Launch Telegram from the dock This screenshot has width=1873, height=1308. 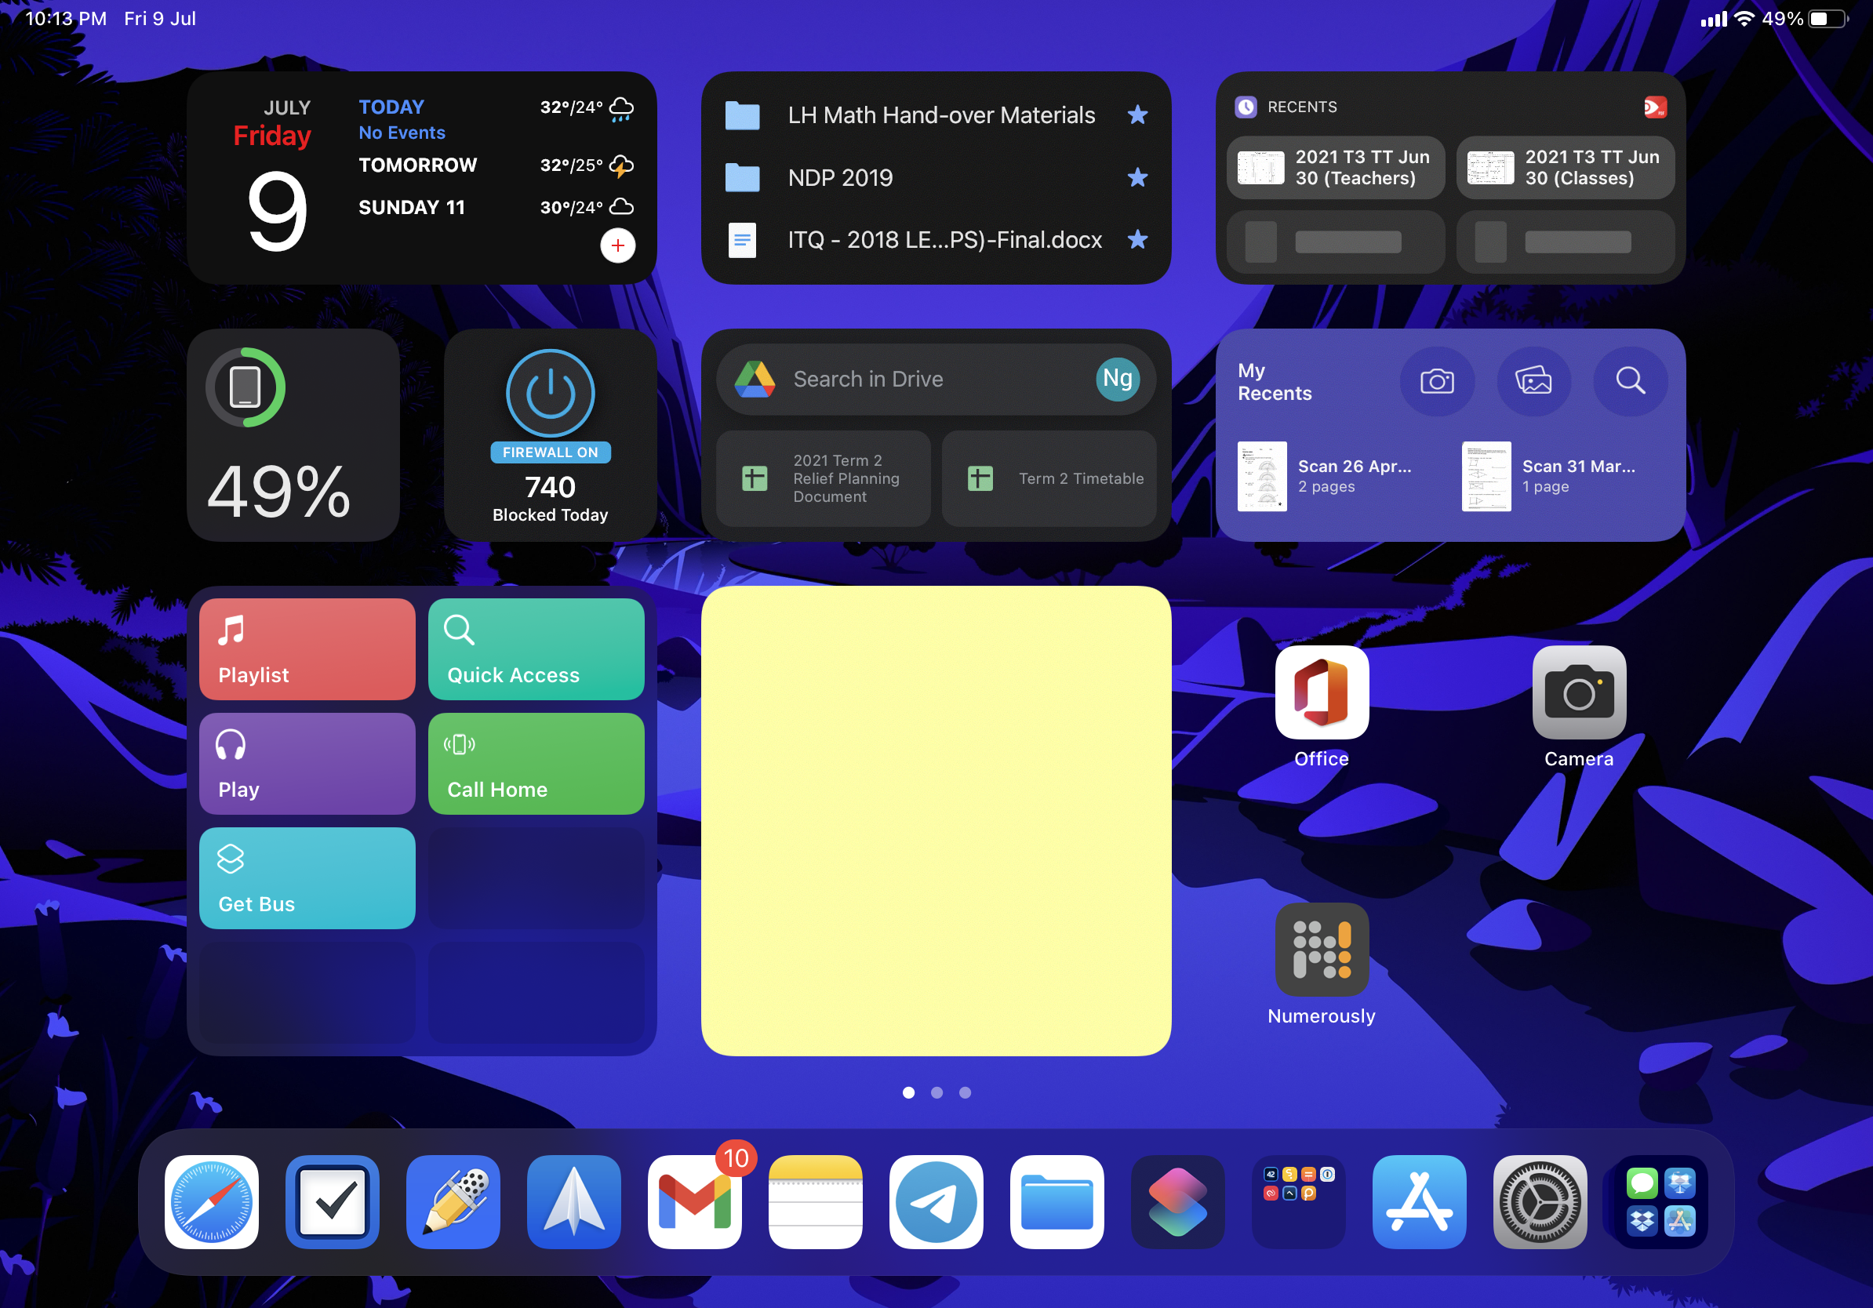(936, 1201)
